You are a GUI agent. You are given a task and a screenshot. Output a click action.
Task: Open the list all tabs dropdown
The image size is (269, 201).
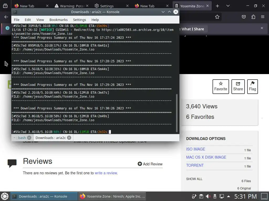click(x=228, y=6)
